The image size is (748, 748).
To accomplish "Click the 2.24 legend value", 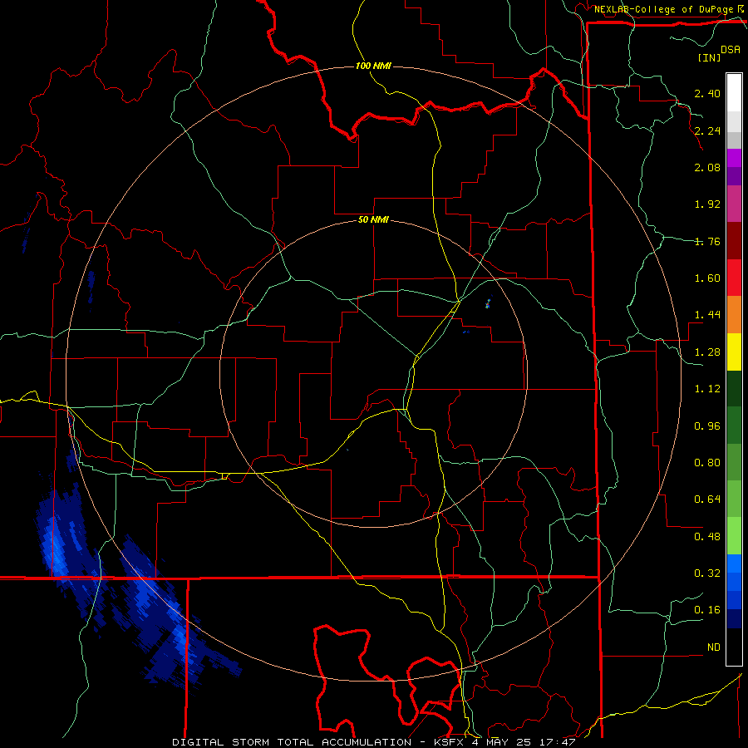I will coord(707,130).
